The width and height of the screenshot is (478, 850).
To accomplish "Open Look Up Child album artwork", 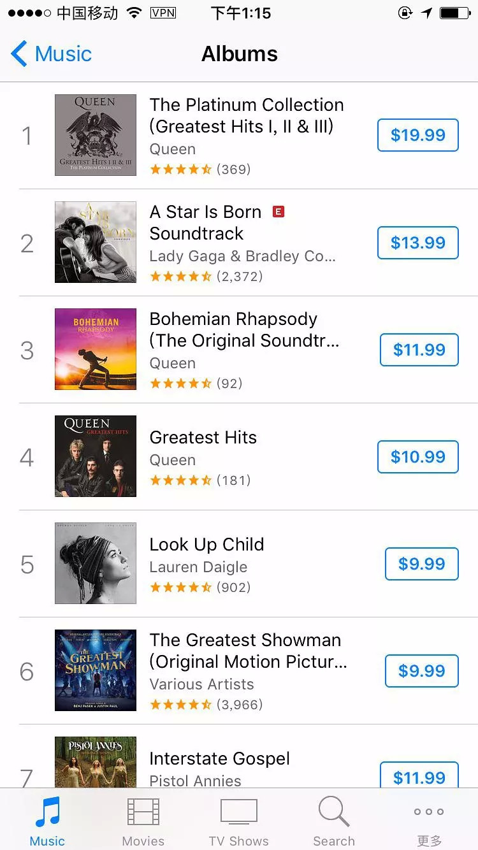I will coord(96,563).
